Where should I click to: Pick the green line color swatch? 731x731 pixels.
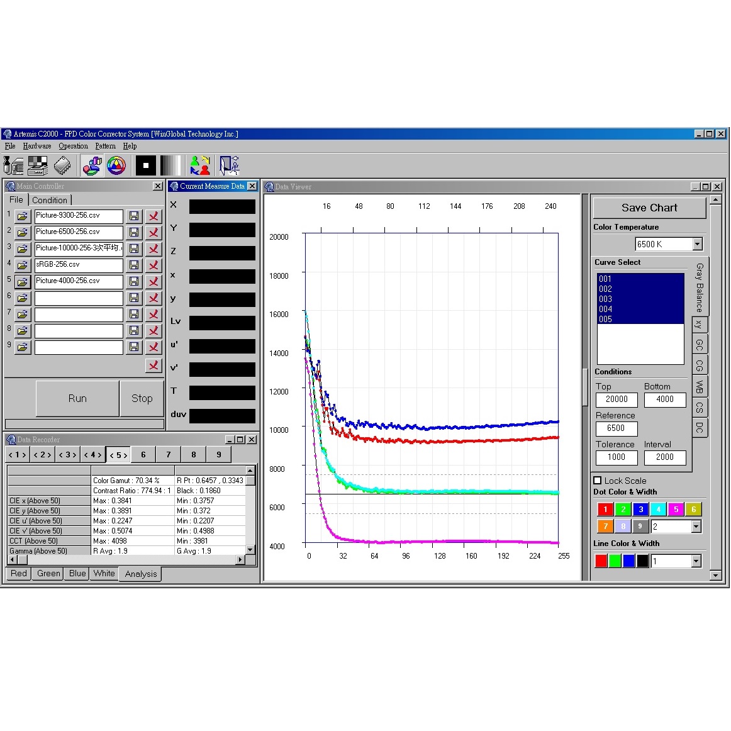point(615,561)
